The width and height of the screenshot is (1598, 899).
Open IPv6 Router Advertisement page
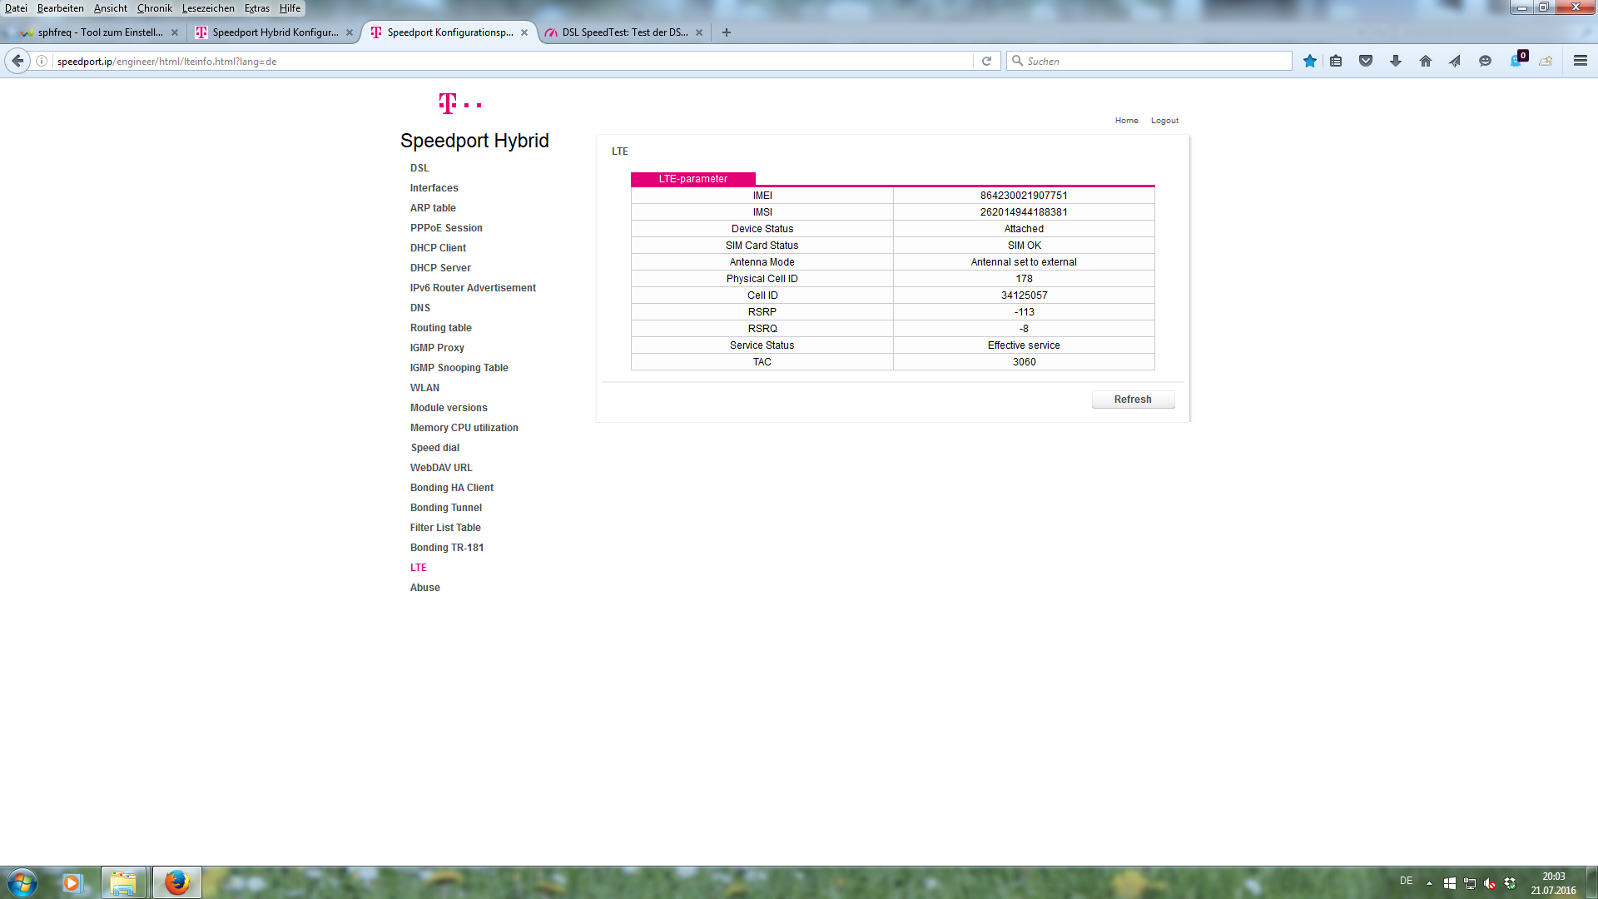click(473, 288)
